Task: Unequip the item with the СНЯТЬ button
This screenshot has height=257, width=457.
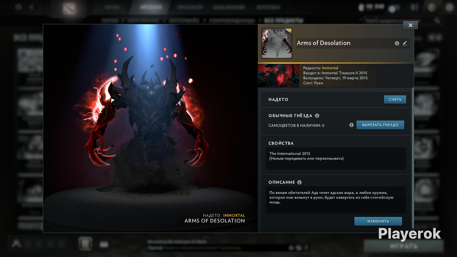Action: pyautogui.click(x=395, y=99)
